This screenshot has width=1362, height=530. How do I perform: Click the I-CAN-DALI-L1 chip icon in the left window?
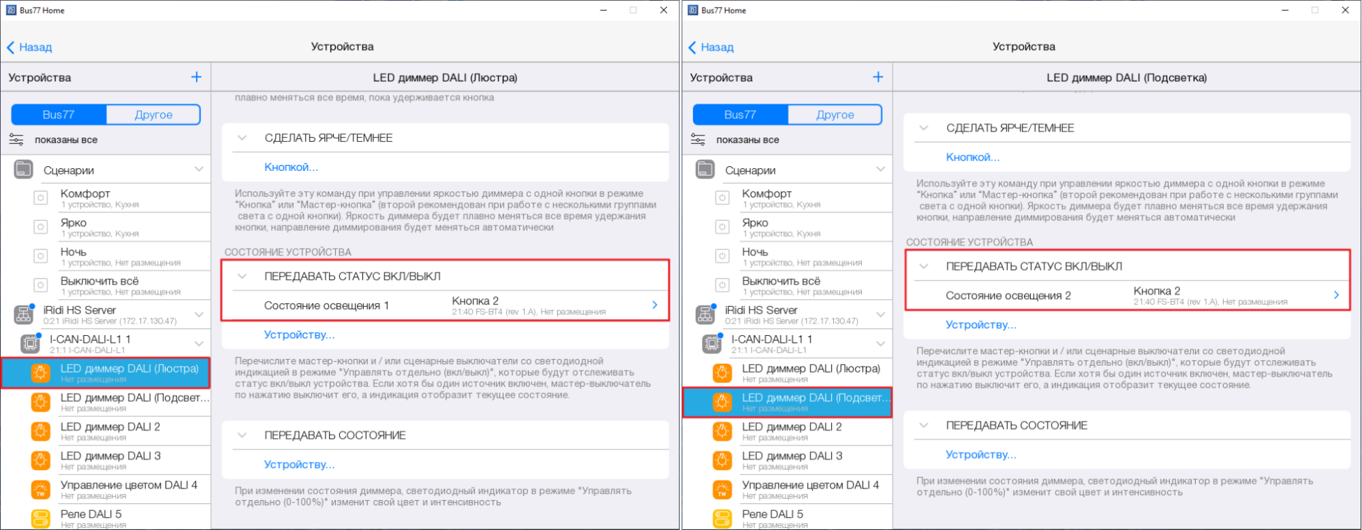tap(30, 344)
